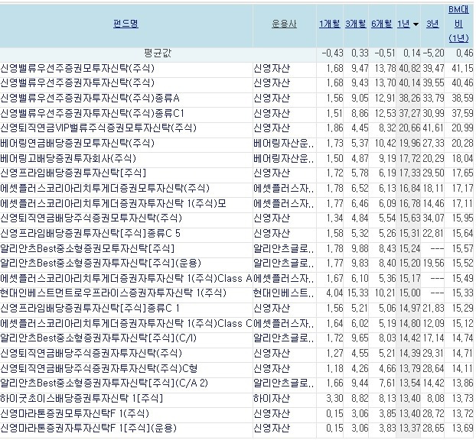
Task: Click 1년 value 40,14
Action: click(x=409, y=83)
